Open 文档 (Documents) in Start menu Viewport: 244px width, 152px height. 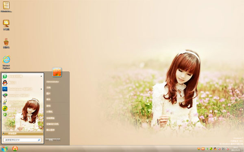[48, 88]
